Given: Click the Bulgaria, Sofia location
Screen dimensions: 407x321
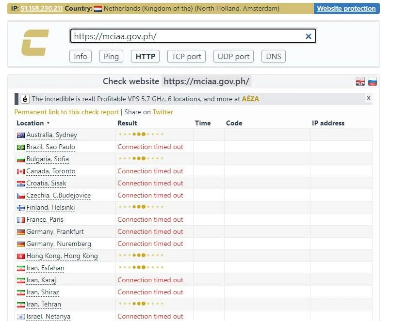Looking at the screenshot, I should tap(48, 159).
